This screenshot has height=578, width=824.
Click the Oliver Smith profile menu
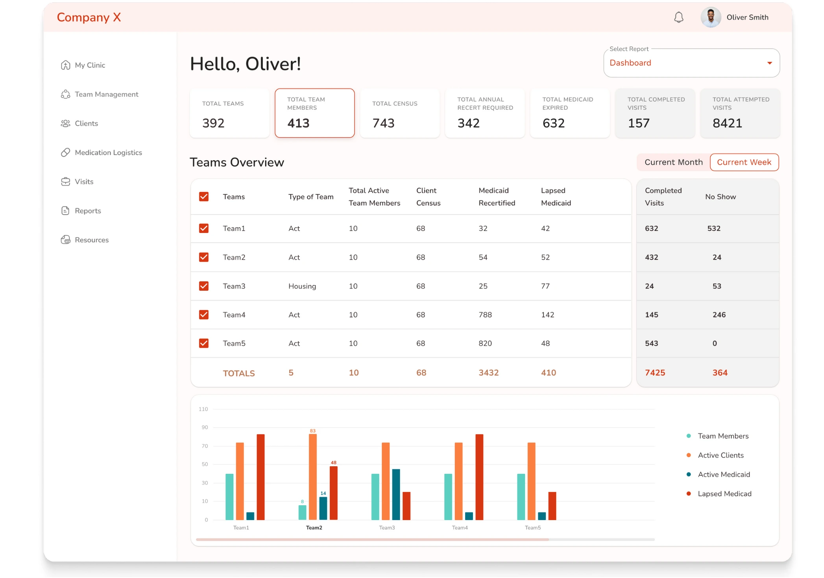(x=736, y=17)
